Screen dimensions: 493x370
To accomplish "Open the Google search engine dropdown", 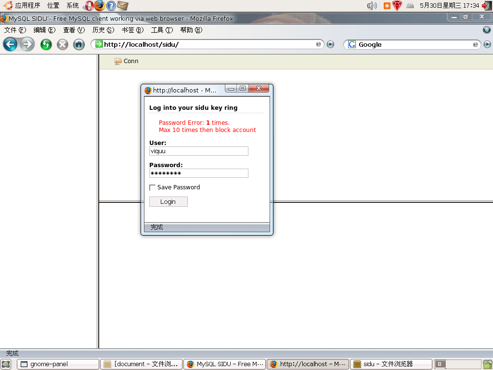I will (x=351, y=44).
